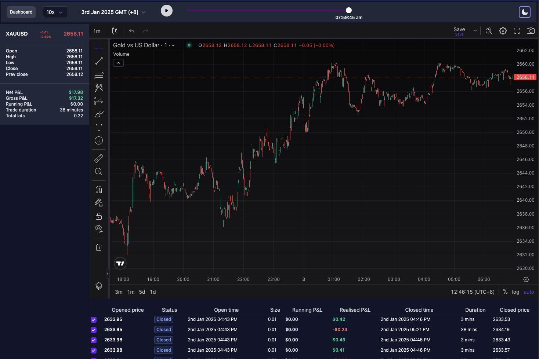This screenshot has width=539, height=359.
Task: Click the 01:00 time axis label
Action: click(334, 279)
